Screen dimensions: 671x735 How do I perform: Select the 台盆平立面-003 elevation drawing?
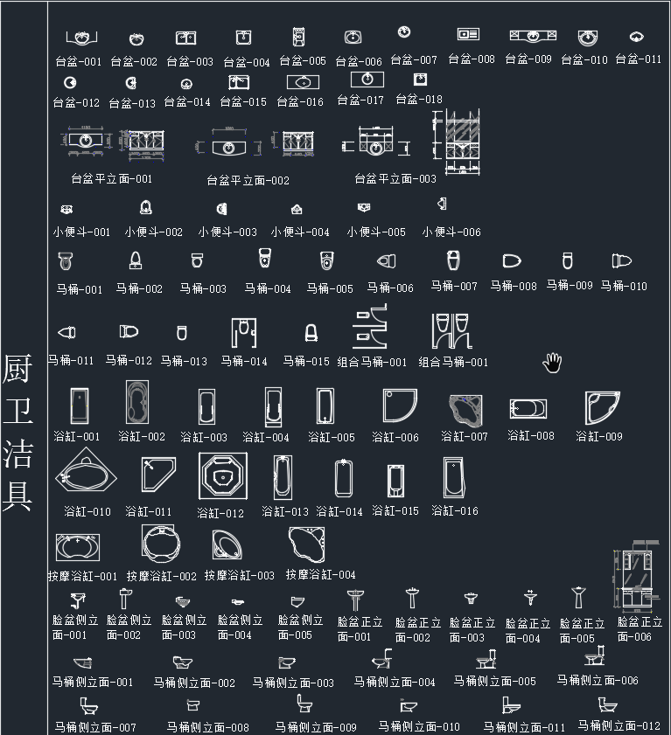coord(411,142)
